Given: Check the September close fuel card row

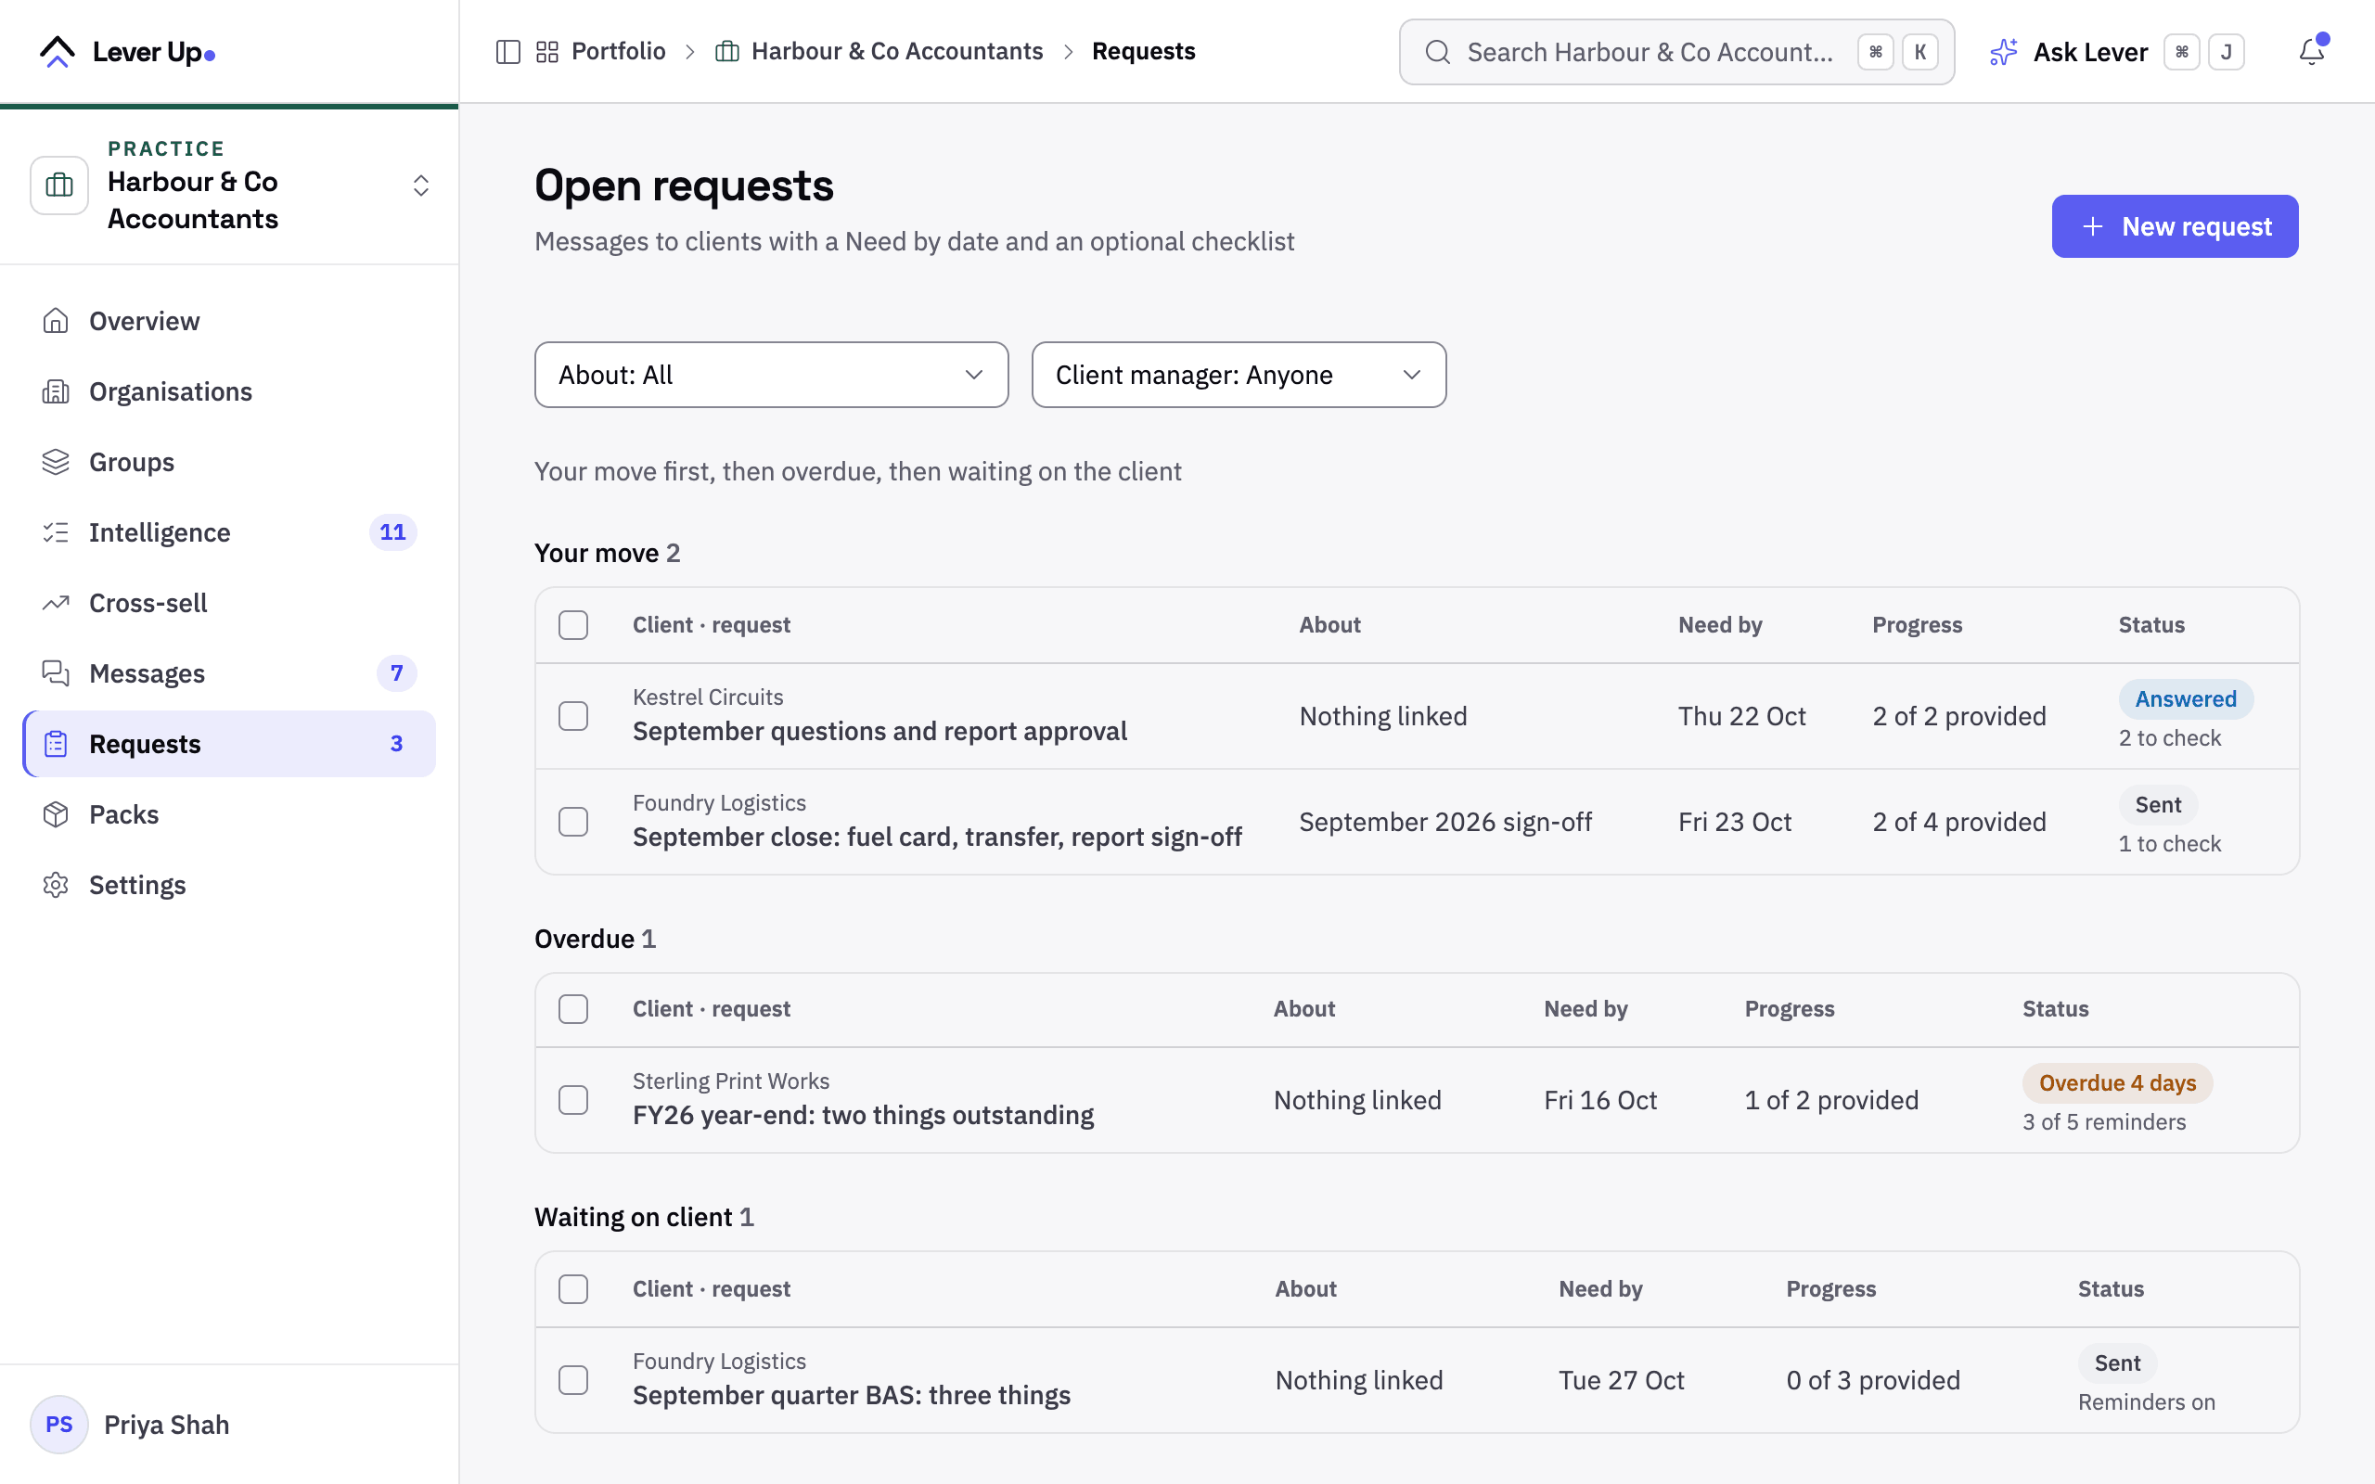Looking at the screenshot, I should [x=573, y=822].
